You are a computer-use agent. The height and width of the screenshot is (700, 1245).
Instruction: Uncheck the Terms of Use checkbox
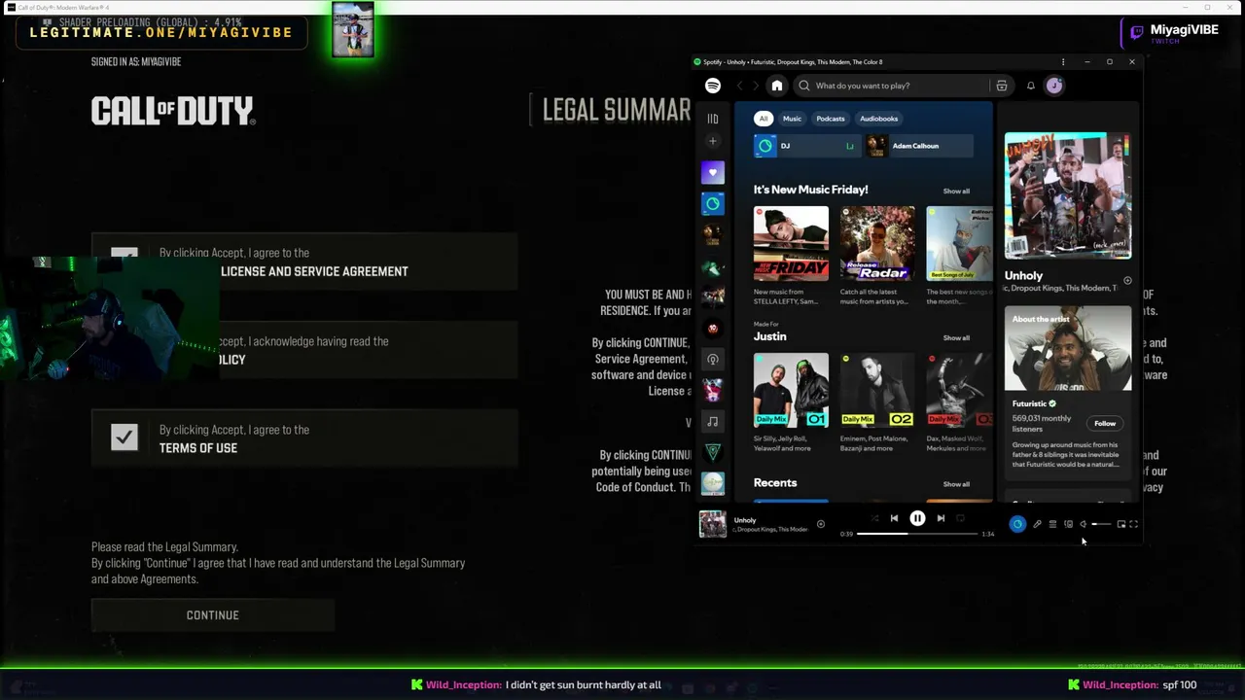[124, 437]
